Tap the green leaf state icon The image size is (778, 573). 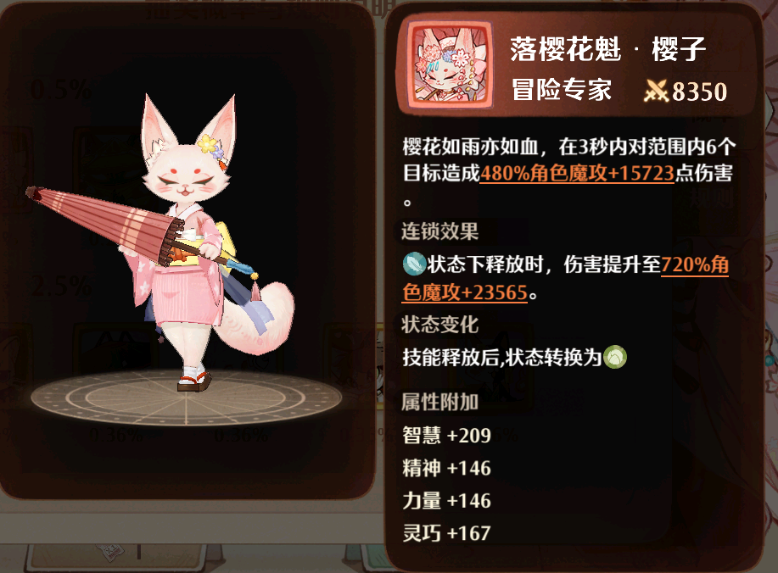615,357
